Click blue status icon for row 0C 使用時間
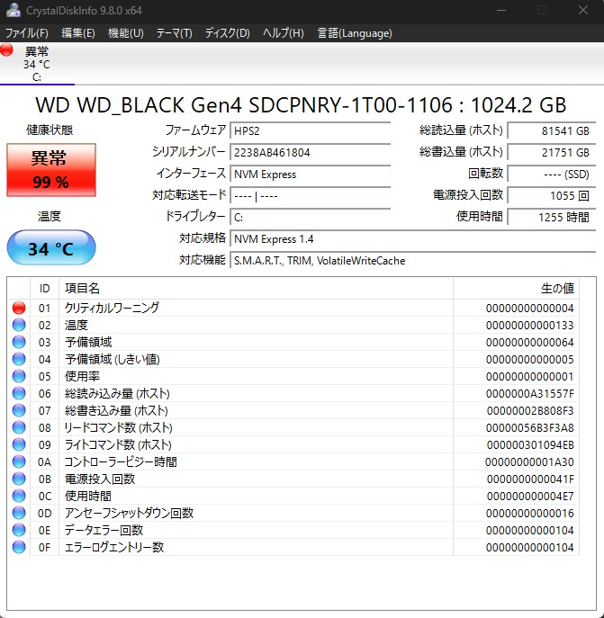This screenshot has width=604, height=618. click(x=19, y=496)
